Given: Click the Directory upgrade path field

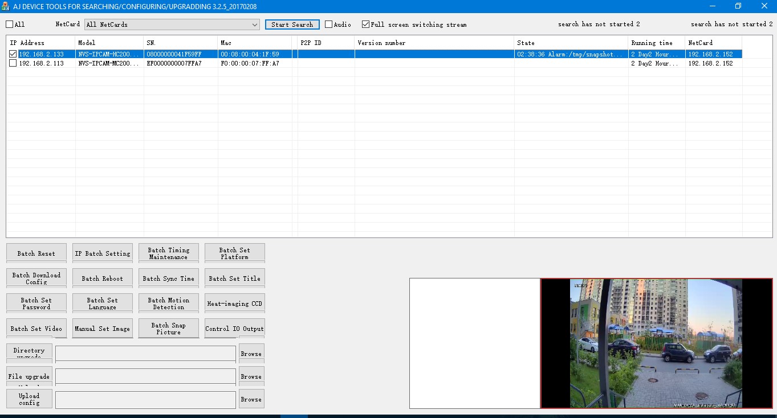Looking at the screenshot, I should click(145, 354).
